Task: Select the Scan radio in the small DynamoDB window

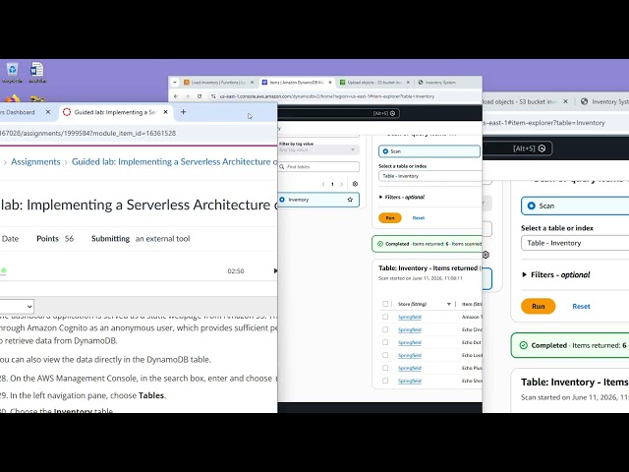Action: (x=385, y=151)
